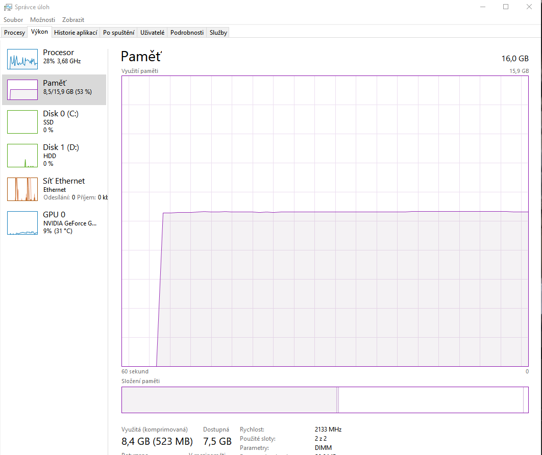Open the Soubor menu
Screen dimensions: 542x455
pos(13,20)
